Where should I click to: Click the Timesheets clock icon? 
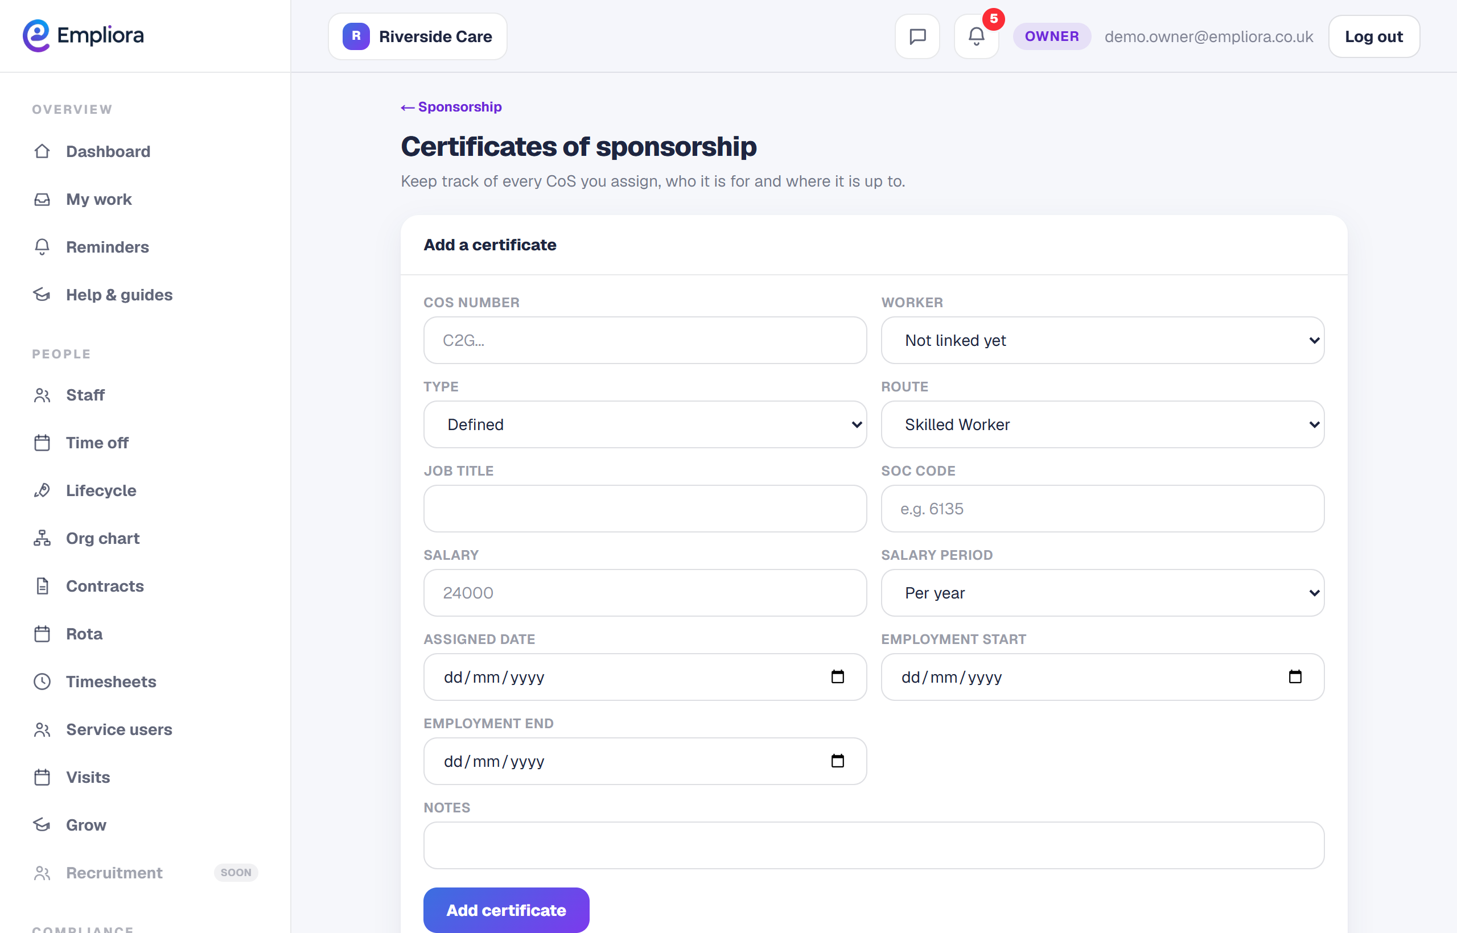click(42, 682)
